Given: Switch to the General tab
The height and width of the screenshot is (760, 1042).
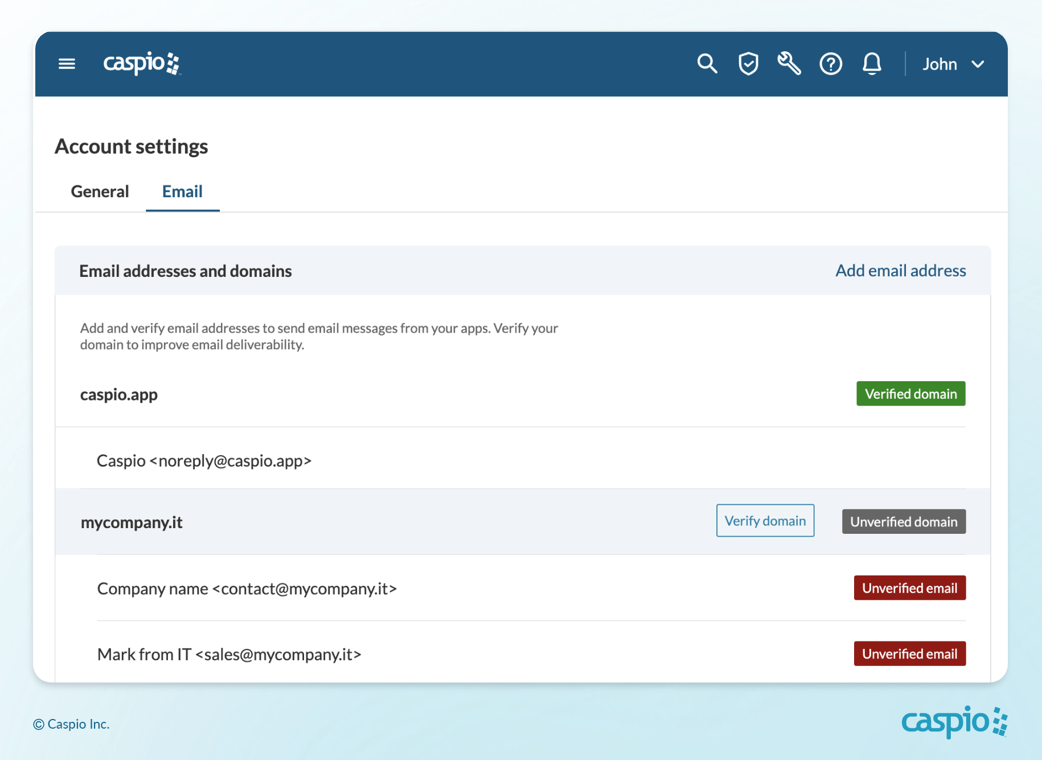Looking at the screenshot, I should pyautogui.click(x=100, y=191).
